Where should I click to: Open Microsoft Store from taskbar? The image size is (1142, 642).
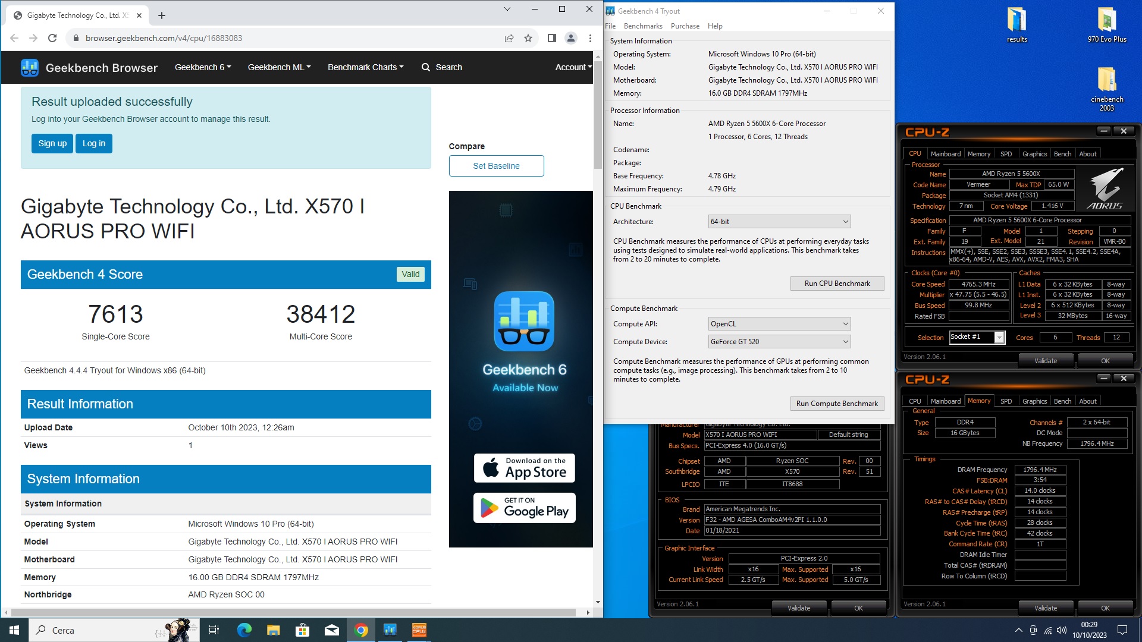pyautogui.click(x=302, y=630)
